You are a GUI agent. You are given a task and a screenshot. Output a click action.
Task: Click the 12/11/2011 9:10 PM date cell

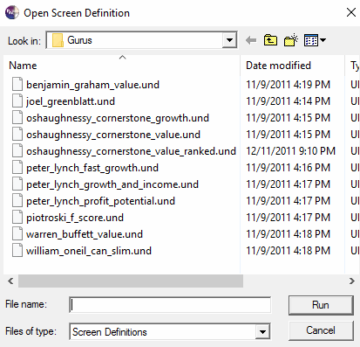pyautogui.click(x=290, y=151)
